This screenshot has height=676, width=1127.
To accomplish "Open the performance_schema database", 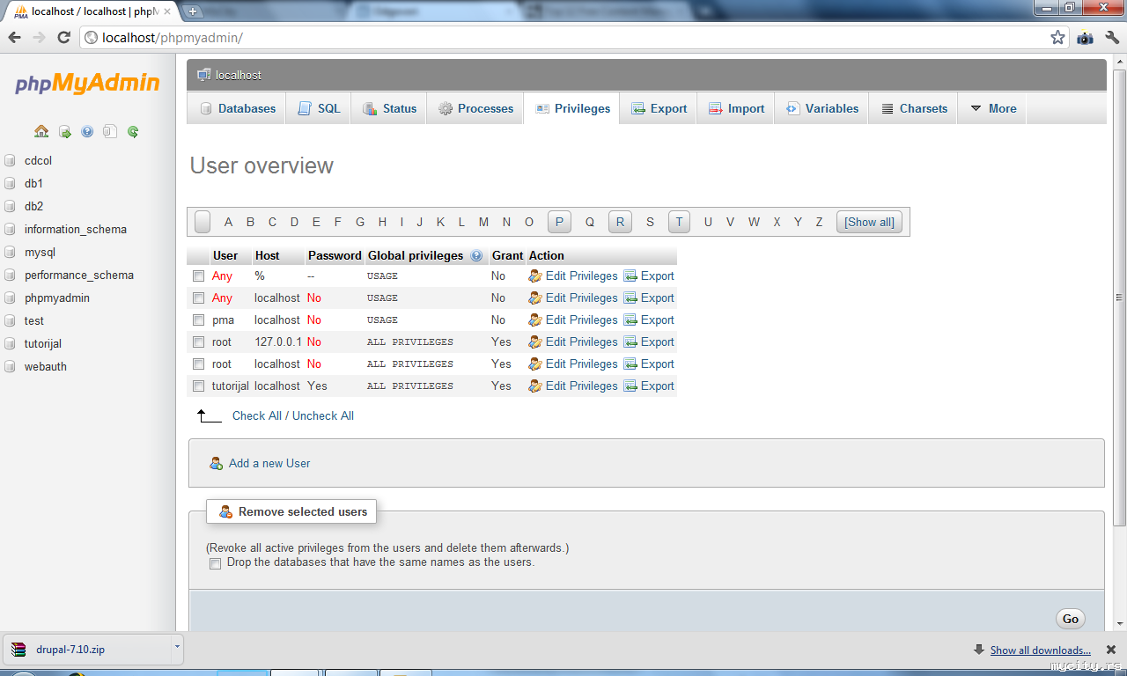I will [x=79, y=276].
